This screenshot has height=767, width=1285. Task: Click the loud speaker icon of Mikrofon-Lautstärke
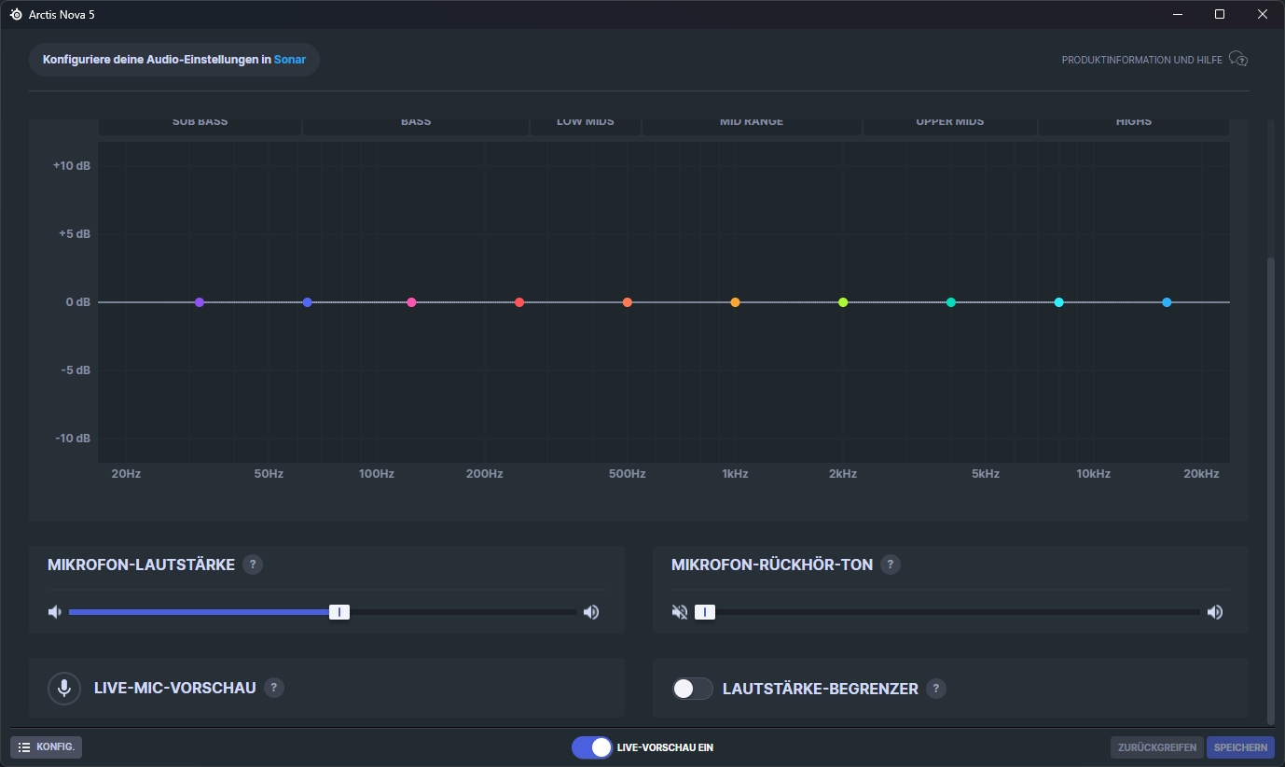tap(591, 612)
